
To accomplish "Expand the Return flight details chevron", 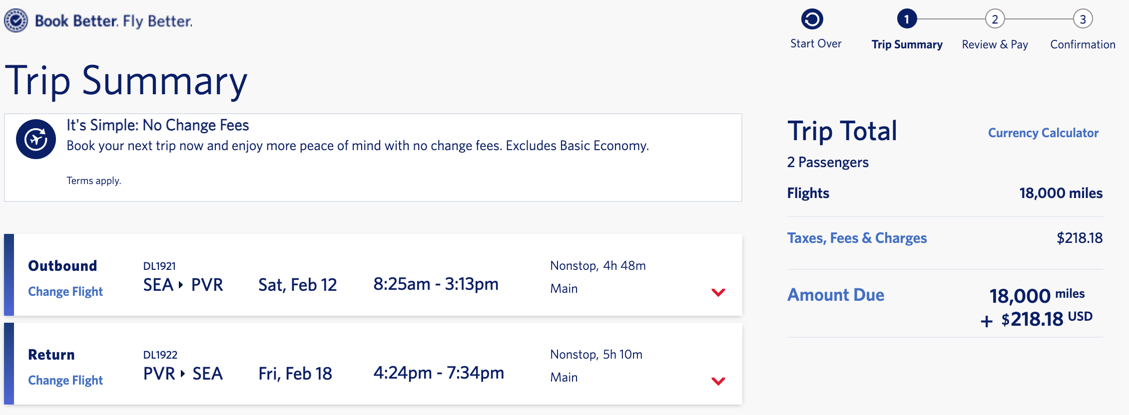I will pyautogui.click(x=718, y=381).
